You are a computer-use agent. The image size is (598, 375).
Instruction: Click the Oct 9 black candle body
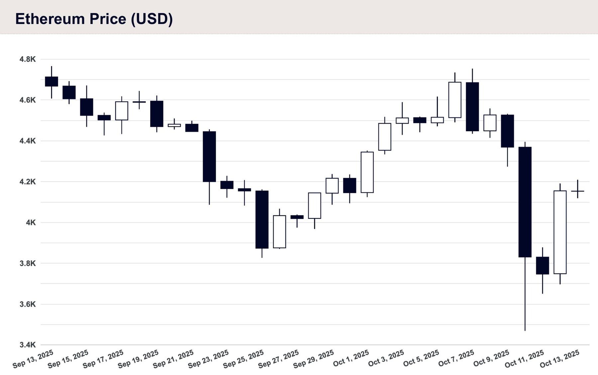508,131
